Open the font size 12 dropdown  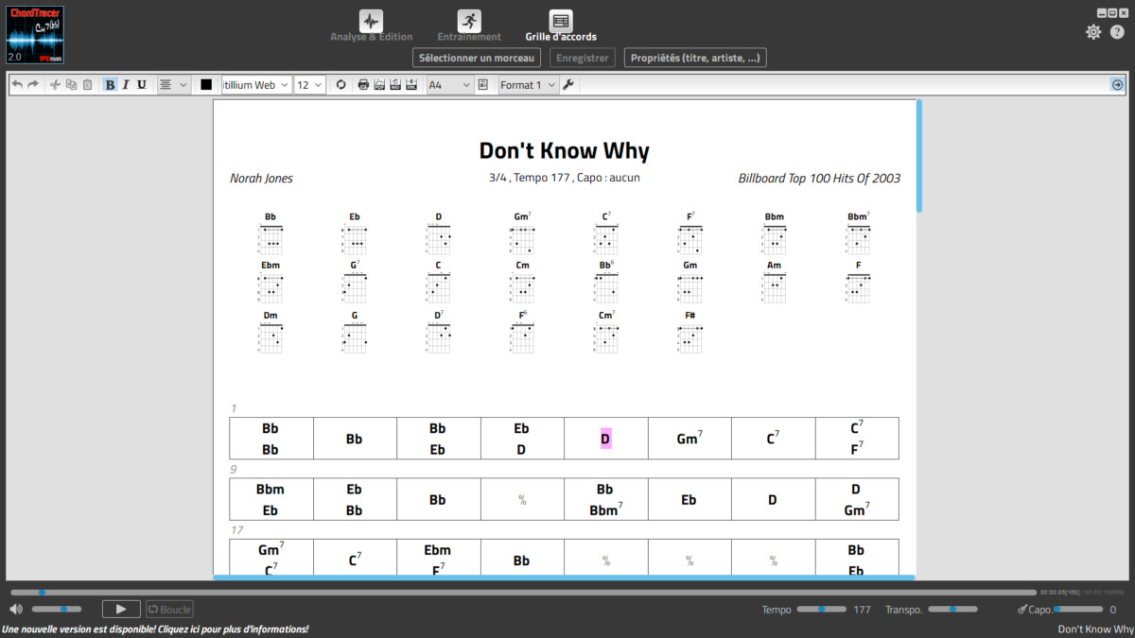pos(309,85)
